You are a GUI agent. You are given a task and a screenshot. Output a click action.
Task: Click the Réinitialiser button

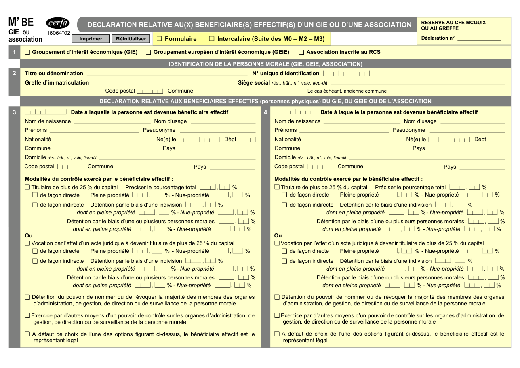131,39
